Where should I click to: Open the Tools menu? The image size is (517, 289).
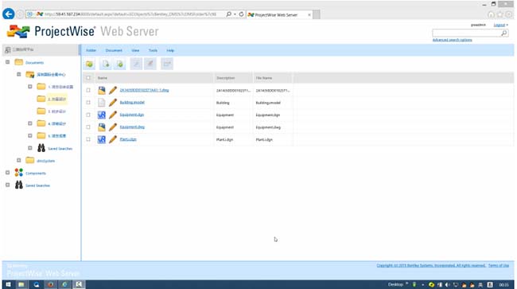click(x=153, y=50)
